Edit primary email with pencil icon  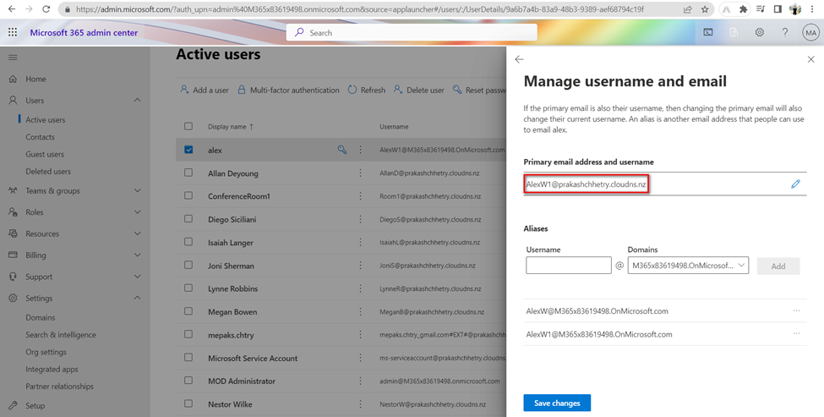[795, 184]
